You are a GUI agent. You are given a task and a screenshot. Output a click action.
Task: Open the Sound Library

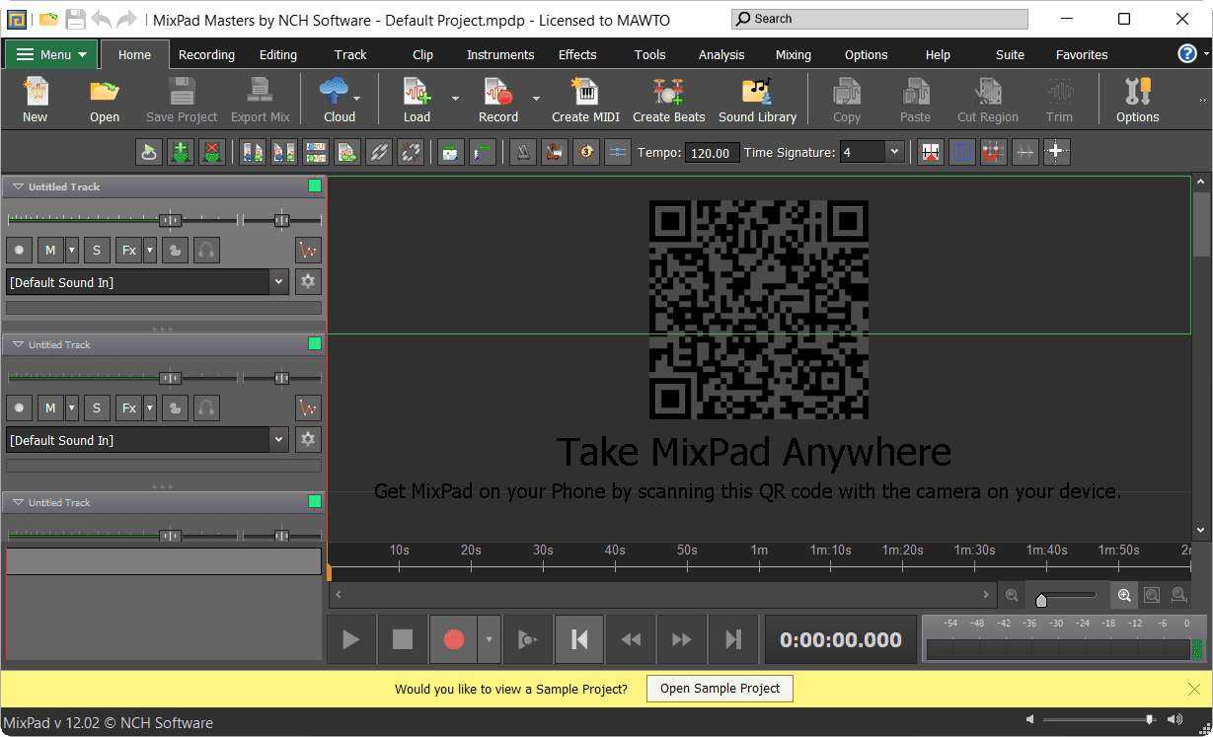point(757,100)
